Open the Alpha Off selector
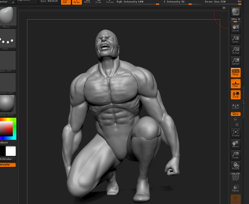This screenshot has width=249, height=204. (x=8, y=61)
